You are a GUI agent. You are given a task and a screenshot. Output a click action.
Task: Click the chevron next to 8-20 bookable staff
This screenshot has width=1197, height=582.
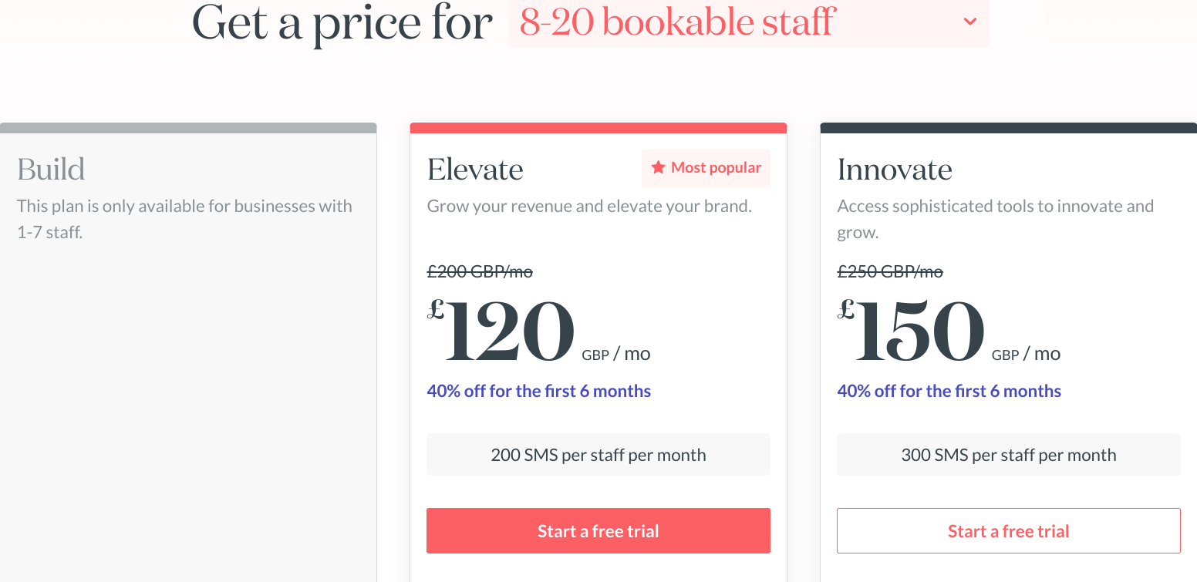(x=970, y=23)
